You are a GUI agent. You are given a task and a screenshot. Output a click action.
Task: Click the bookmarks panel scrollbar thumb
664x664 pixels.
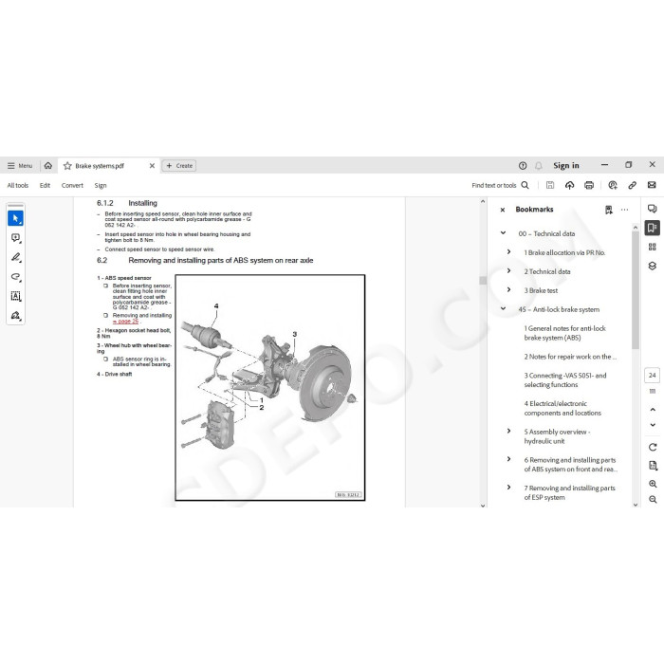[x=636, y=289]
